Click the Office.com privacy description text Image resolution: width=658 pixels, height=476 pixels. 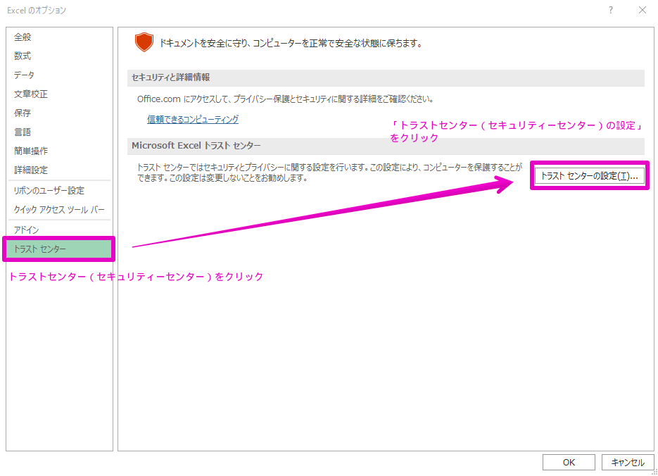pos(285,99)
